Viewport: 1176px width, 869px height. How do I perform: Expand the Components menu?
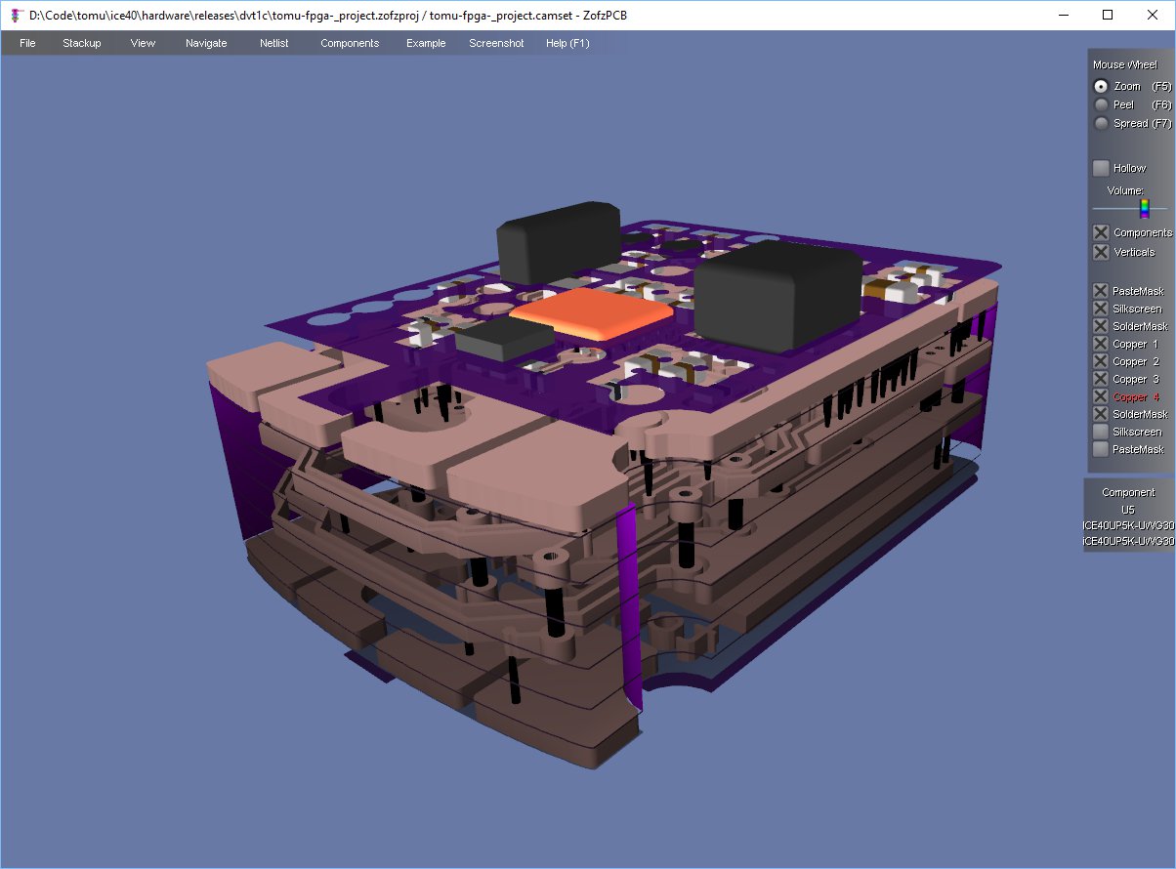350,43
